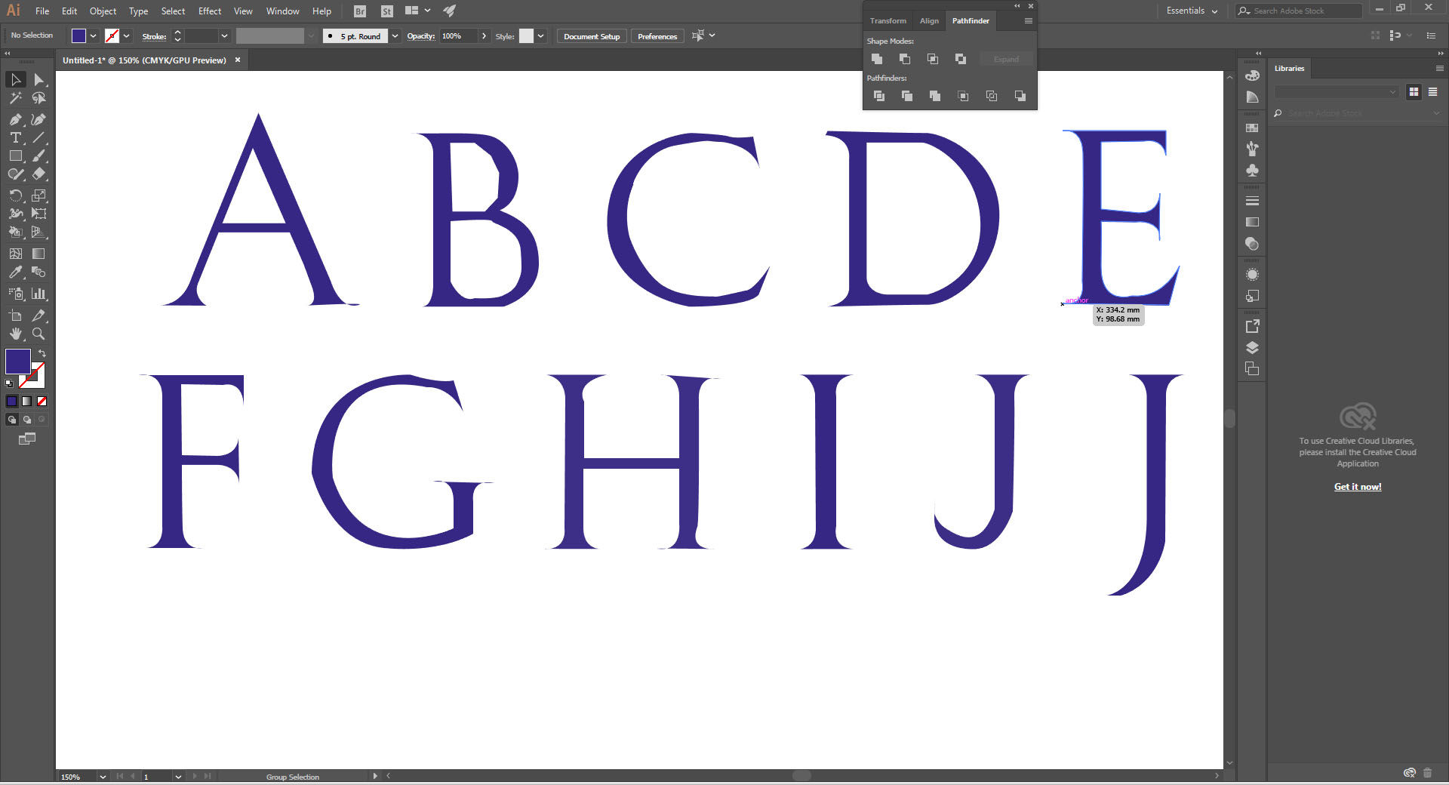Select the Curvature tool
The height and width of the screenshot is (785, 1449).
click(x=38, y=119)
